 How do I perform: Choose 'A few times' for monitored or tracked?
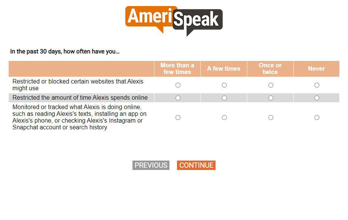[224, 118]
